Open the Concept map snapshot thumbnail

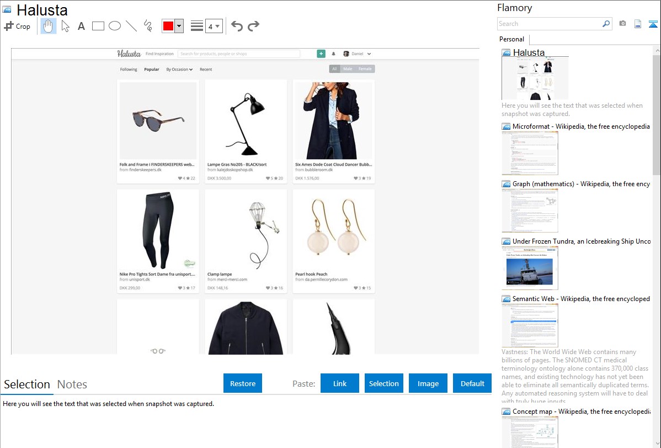[x=530, y=432]
